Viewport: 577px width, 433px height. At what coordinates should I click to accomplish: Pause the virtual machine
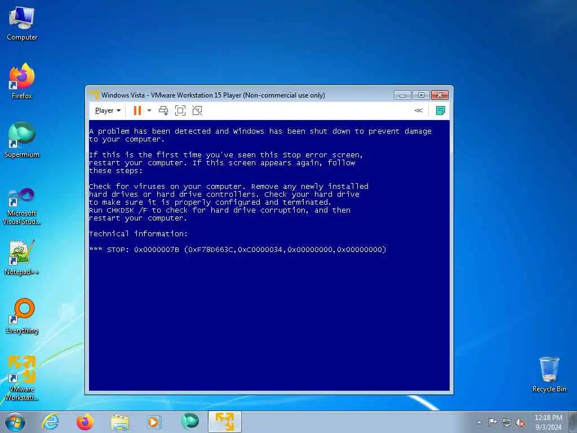(137, 111)
